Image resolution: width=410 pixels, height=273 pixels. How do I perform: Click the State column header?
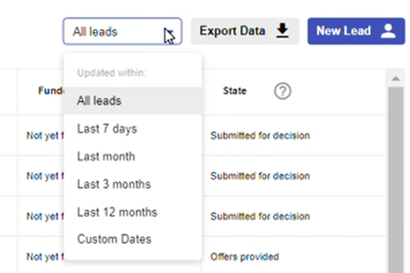[234, 91]
